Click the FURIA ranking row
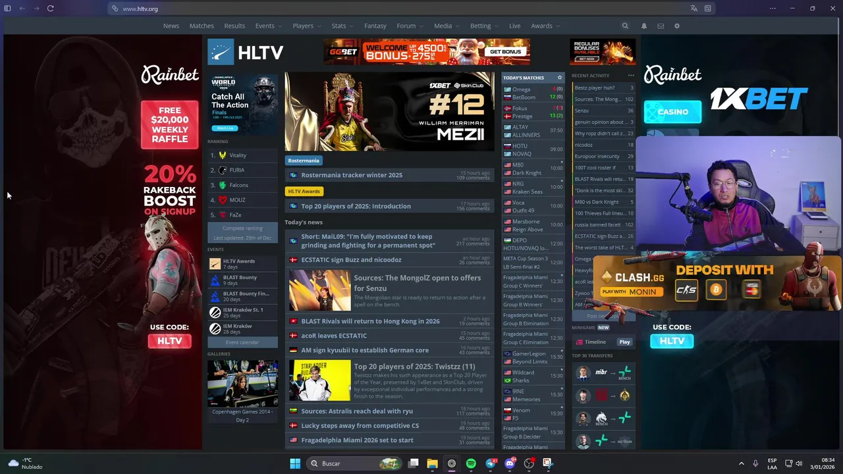The image size is (843, 474). pyautogui.click(x=242, y=170)
